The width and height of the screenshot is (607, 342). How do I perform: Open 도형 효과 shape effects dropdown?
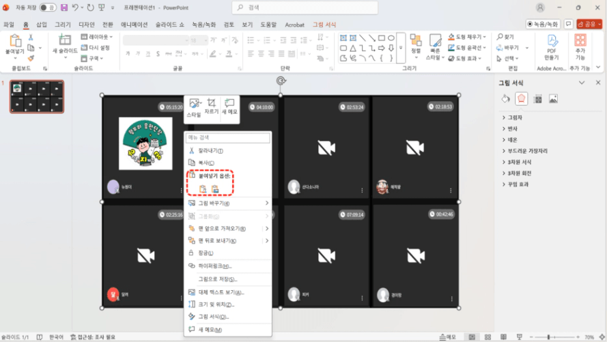click(x=464, y=59)
